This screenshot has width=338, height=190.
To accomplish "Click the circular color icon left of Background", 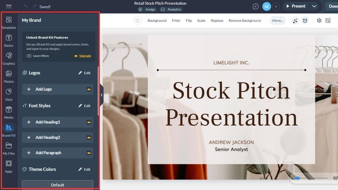I will pyautogui.click(x=138, y=21).
